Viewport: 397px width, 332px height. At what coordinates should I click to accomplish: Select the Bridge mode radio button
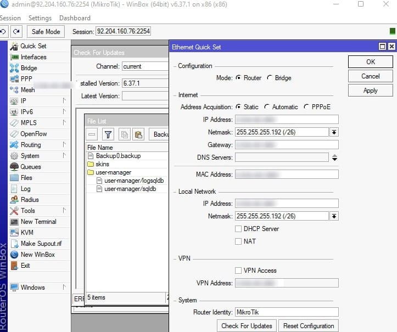click(270, 78)
